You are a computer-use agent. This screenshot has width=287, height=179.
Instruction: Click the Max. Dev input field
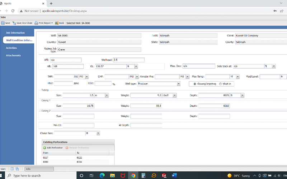point(199,66)
